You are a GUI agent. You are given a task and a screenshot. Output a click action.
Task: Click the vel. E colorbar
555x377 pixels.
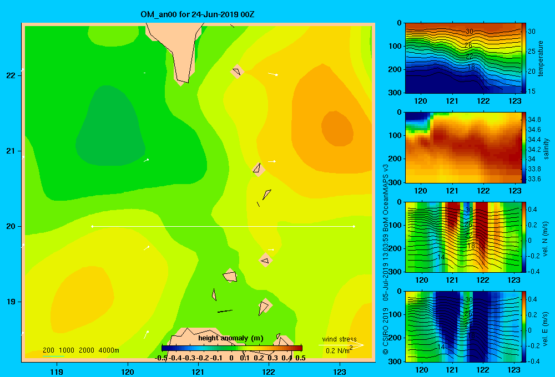[524, 327]
